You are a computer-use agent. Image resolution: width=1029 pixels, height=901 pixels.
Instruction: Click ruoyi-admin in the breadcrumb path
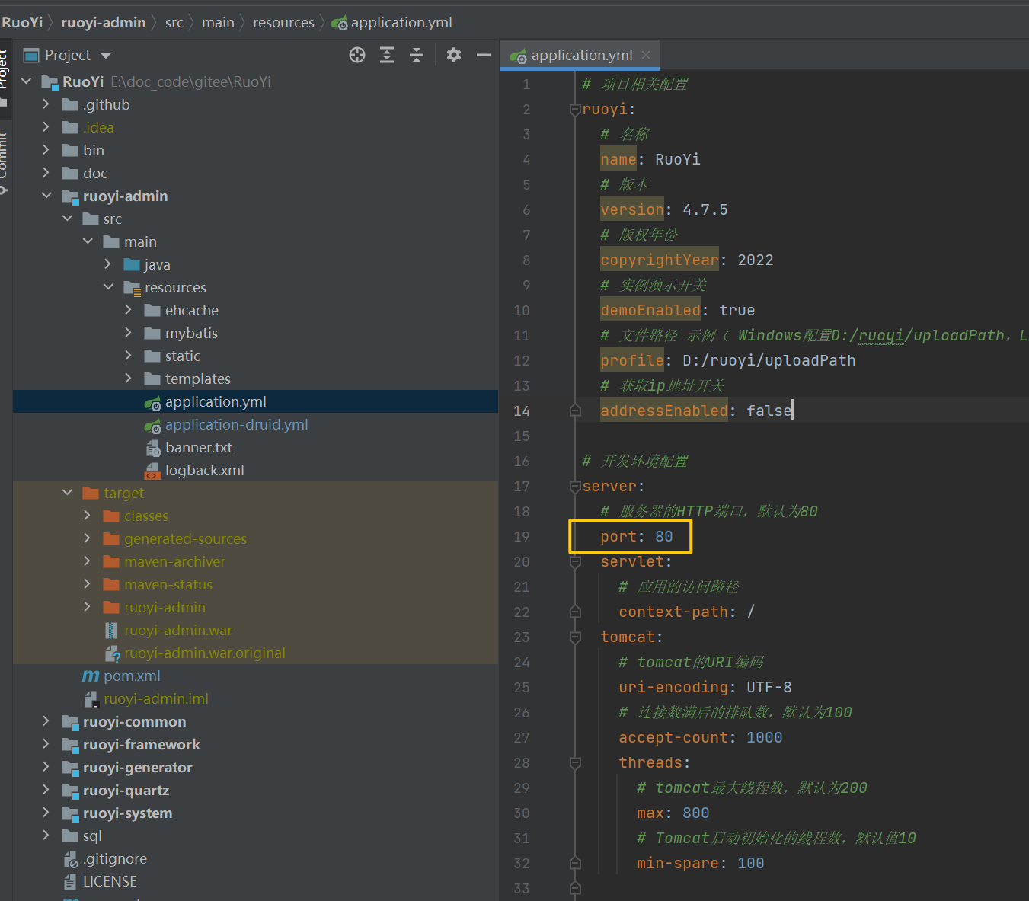pos(103,22)
